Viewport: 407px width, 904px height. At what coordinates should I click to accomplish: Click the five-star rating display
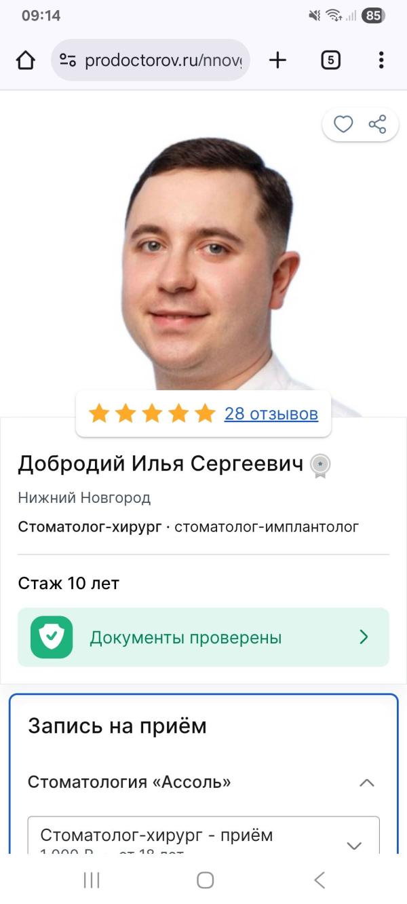[152, 413]
